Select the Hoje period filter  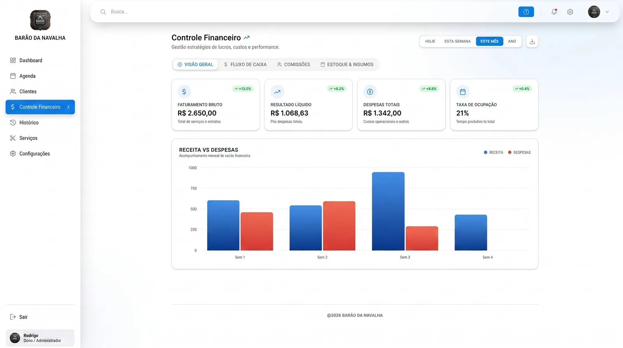click(430, 41)
